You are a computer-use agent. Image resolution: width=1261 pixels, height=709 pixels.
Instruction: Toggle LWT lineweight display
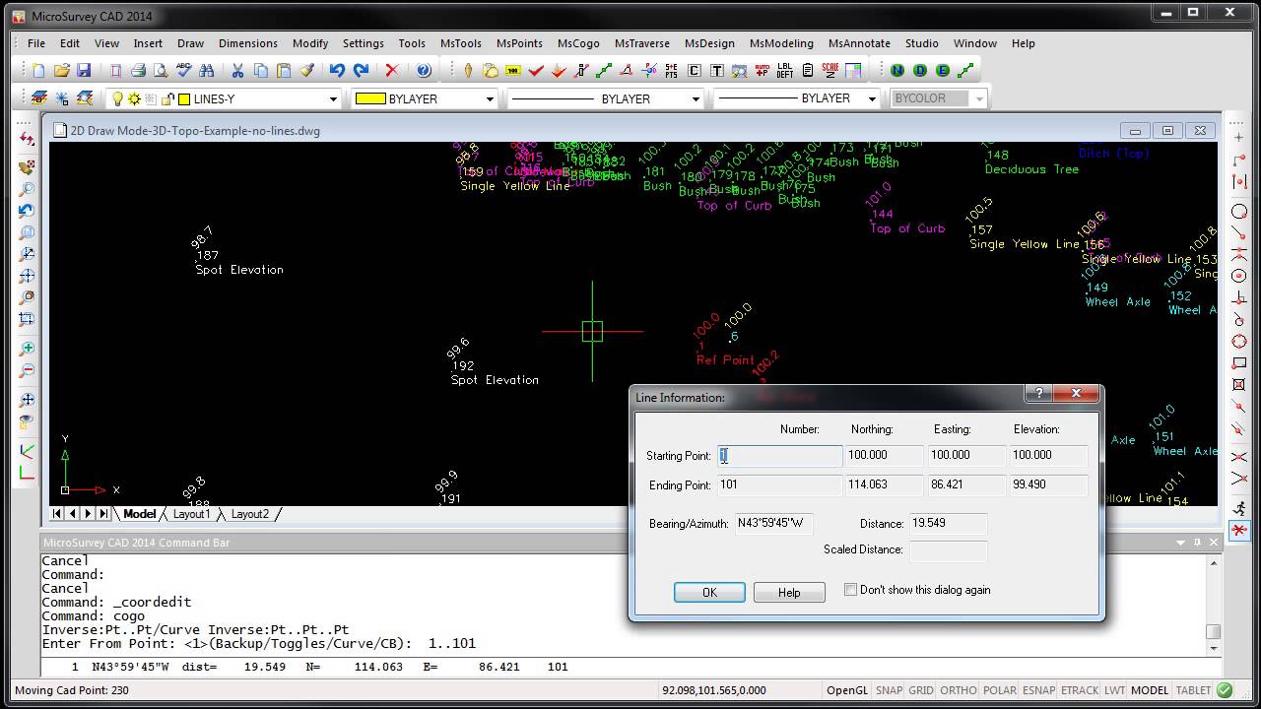(x=1114, y=690)
